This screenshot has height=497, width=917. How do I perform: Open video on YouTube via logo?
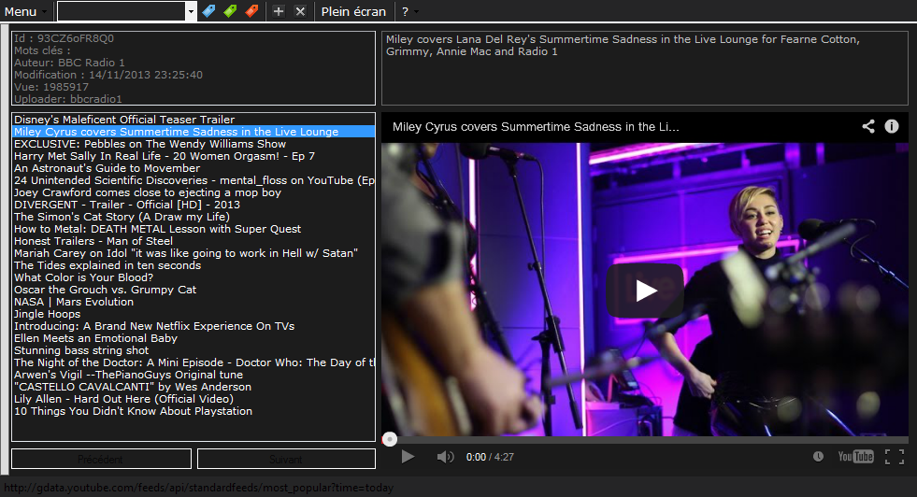pyautogui.click(x=855, y=457)
